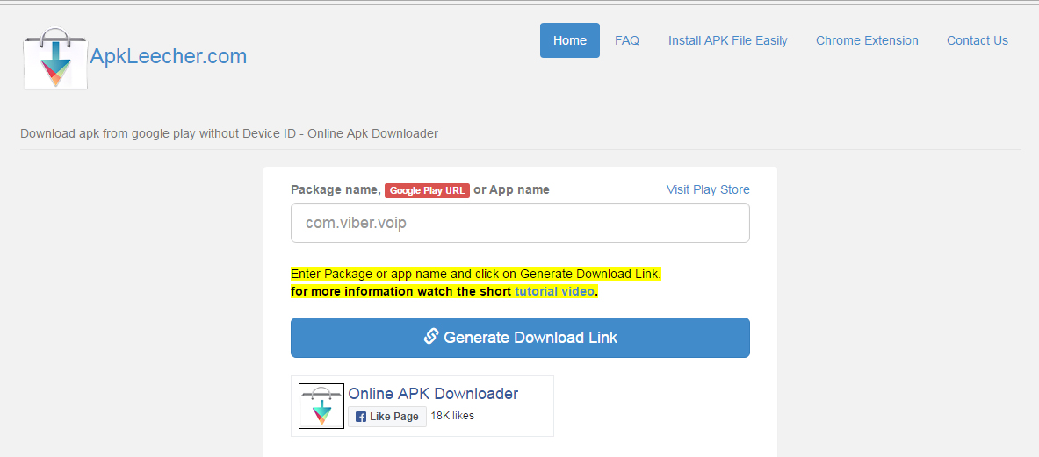Click the ApkLeecher shopping bag logo
The width and height of the screenshot is (1039, 457).
(55, 58)
